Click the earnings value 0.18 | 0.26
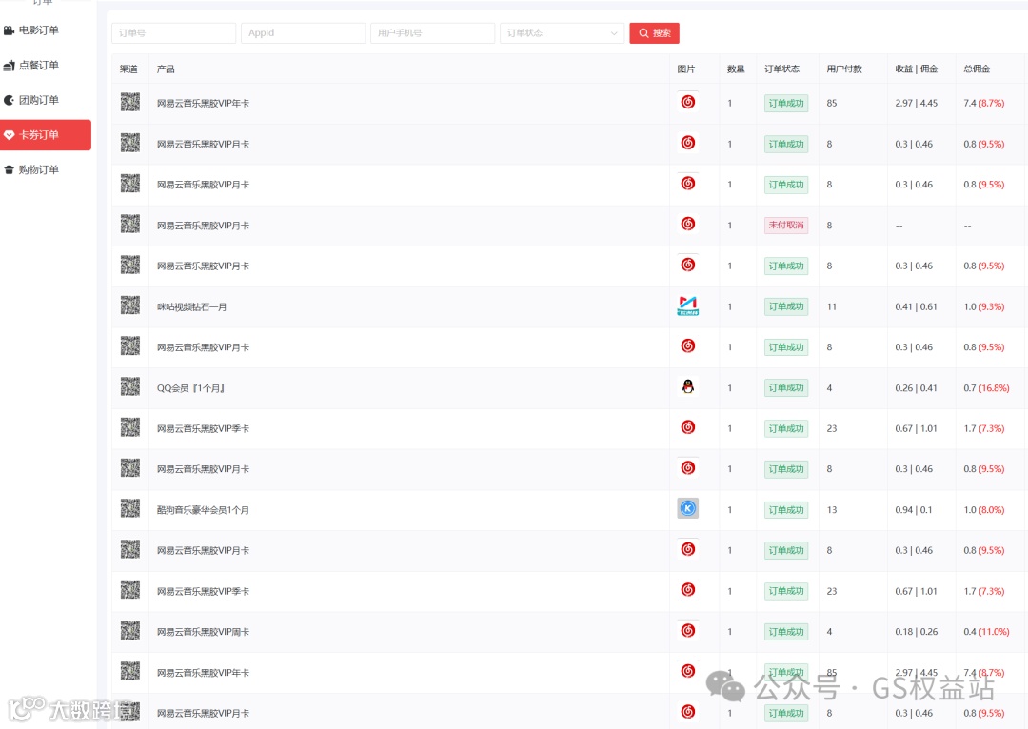This screenshot has height=729, width=1028. click(x=916, y=632)
